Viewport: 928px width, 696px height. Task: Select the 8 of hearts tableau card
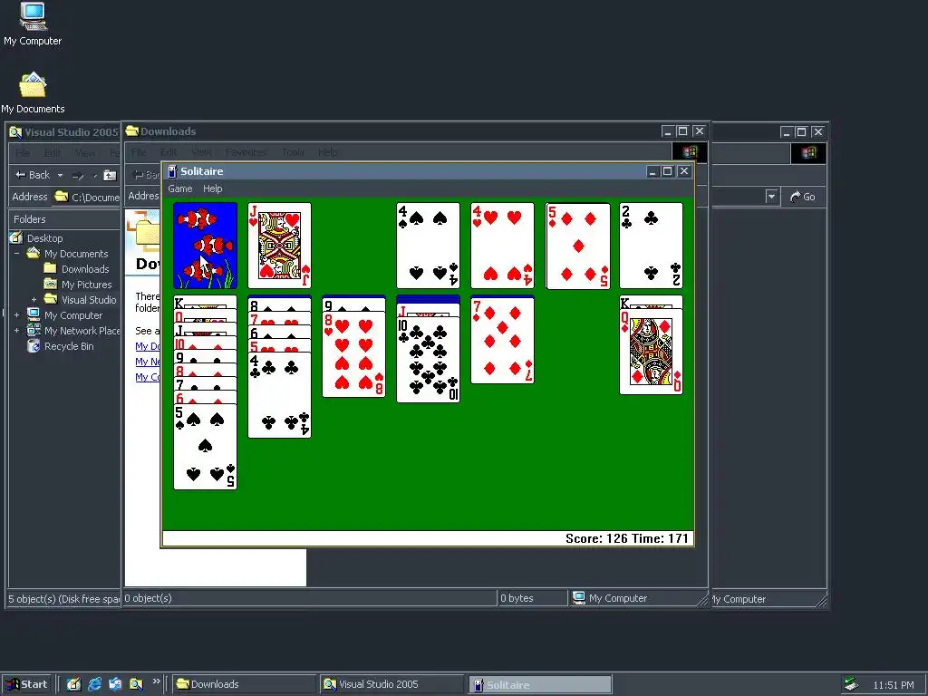pos(354,355)
